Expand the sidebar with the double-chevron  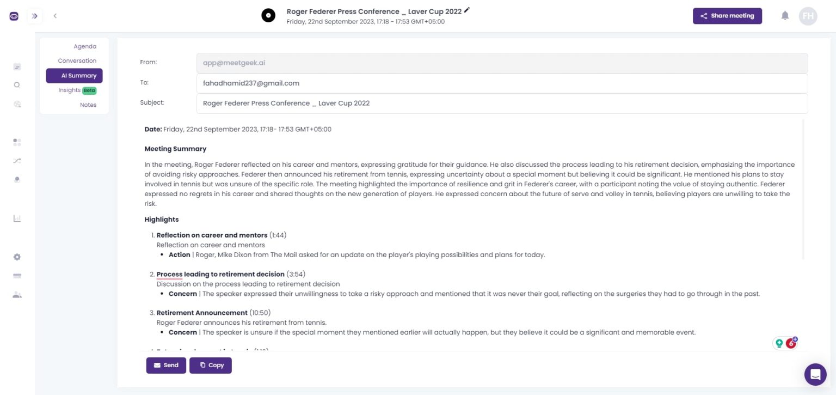click(35, 16)
